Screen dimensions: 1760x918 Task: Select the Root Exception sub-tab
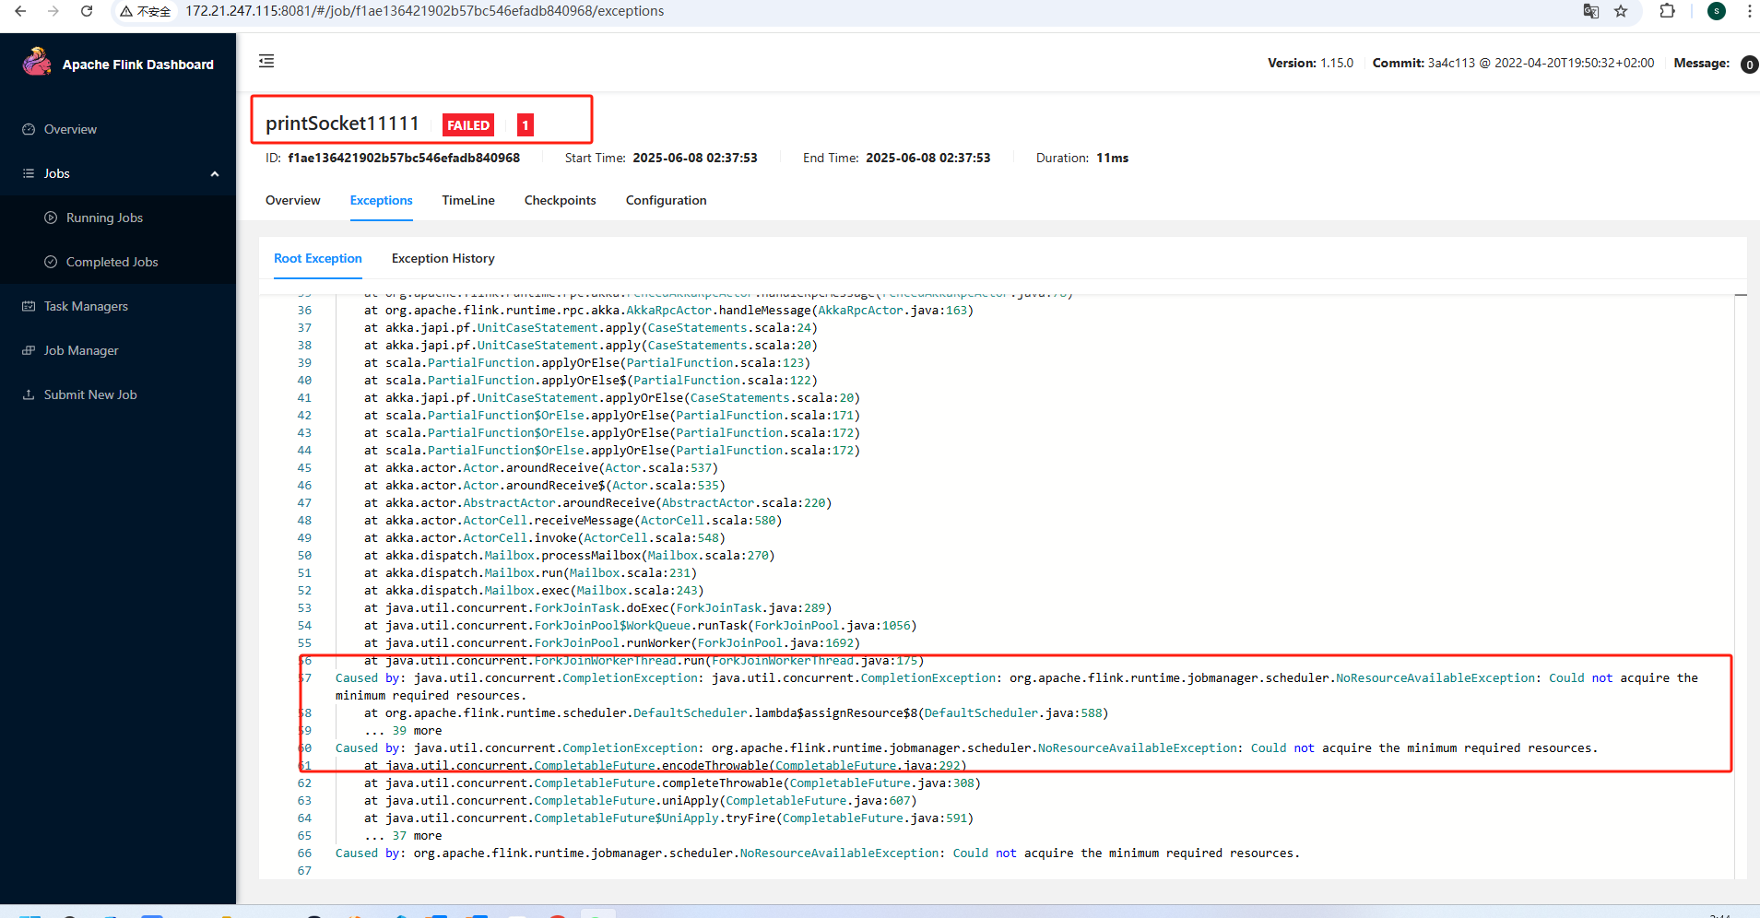(x=318, y=258)
